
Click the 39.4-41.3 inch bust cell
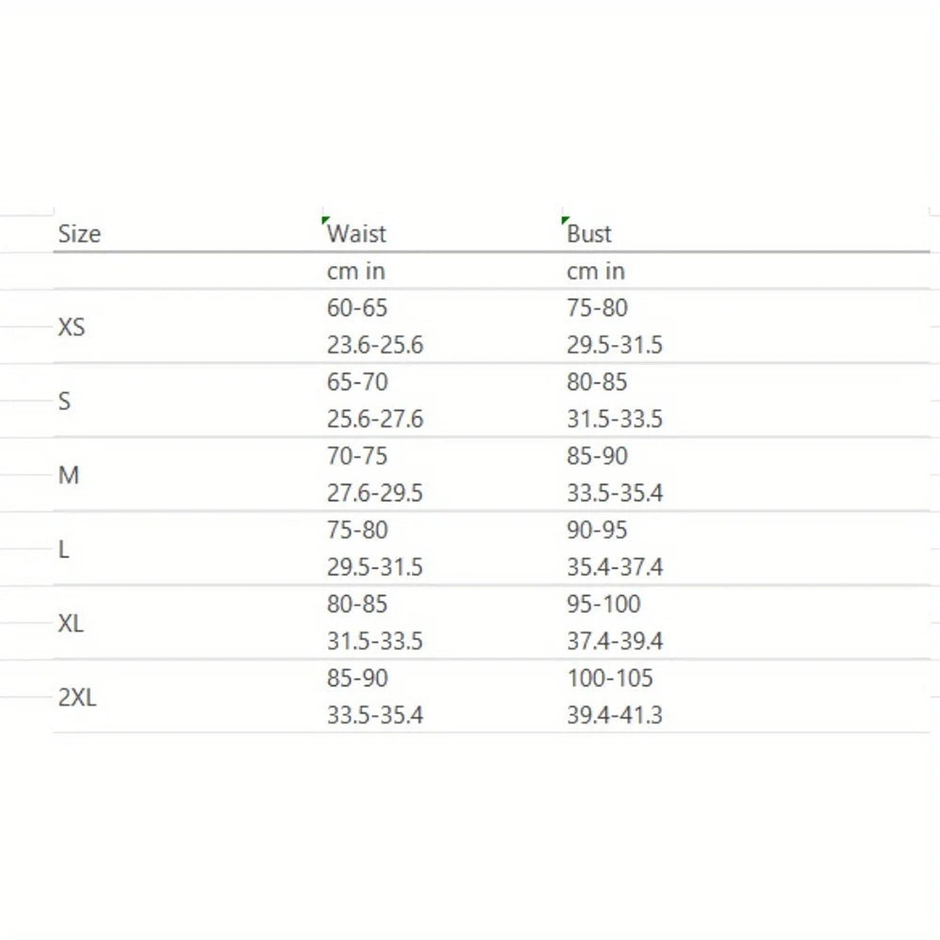(615, 715)
